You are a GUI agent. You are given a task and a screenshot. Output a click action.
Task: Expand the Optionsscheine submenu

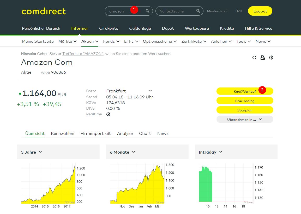coord(160,41)
